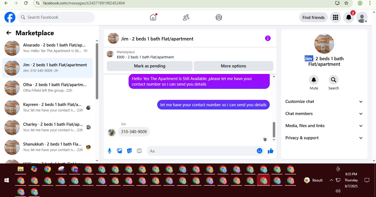Open the Chrome profile icon
The image size is (376, 197).
[x=360, y=3]
